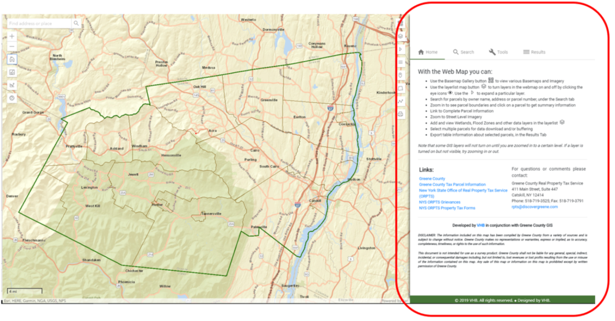The height and width of the screenshot is (321, 615).
Task: Click the three-line list icon in side strip
Action: click(401, 62)
